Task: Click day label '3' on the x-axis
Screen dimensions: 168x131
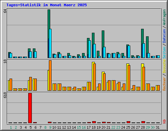Action: (21, 127)
